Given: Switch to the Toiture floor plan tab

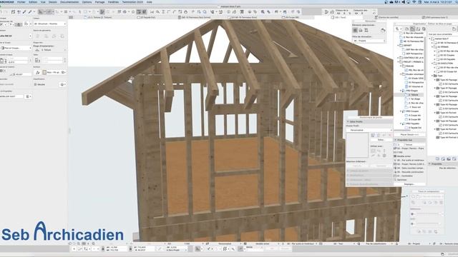Looking at the screenshot, I should click(98, 17).
